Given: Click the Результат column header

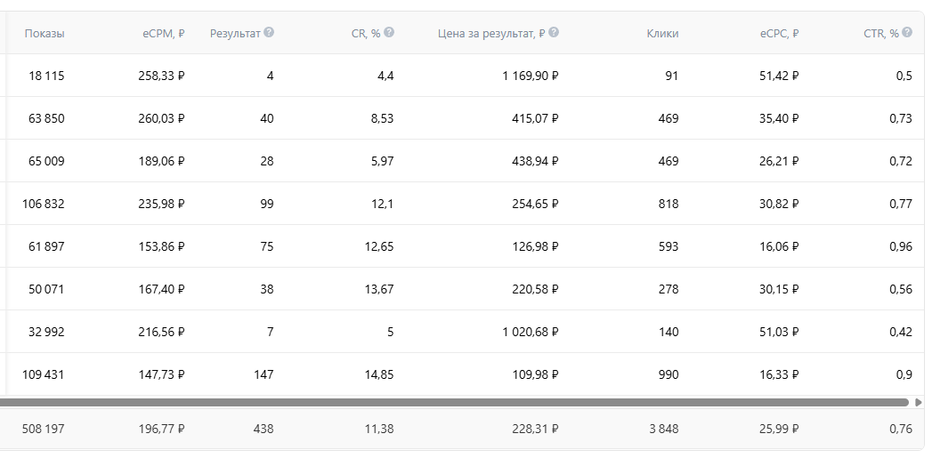Looking at the screenshot, I should [235, 34].
